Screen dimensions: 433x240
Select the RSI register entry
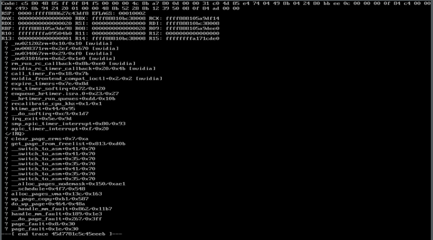pos(110,23)
